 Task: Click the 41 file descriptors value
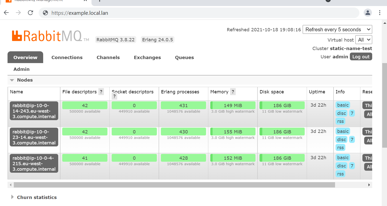pyautogui.click(x=85, y=158)
